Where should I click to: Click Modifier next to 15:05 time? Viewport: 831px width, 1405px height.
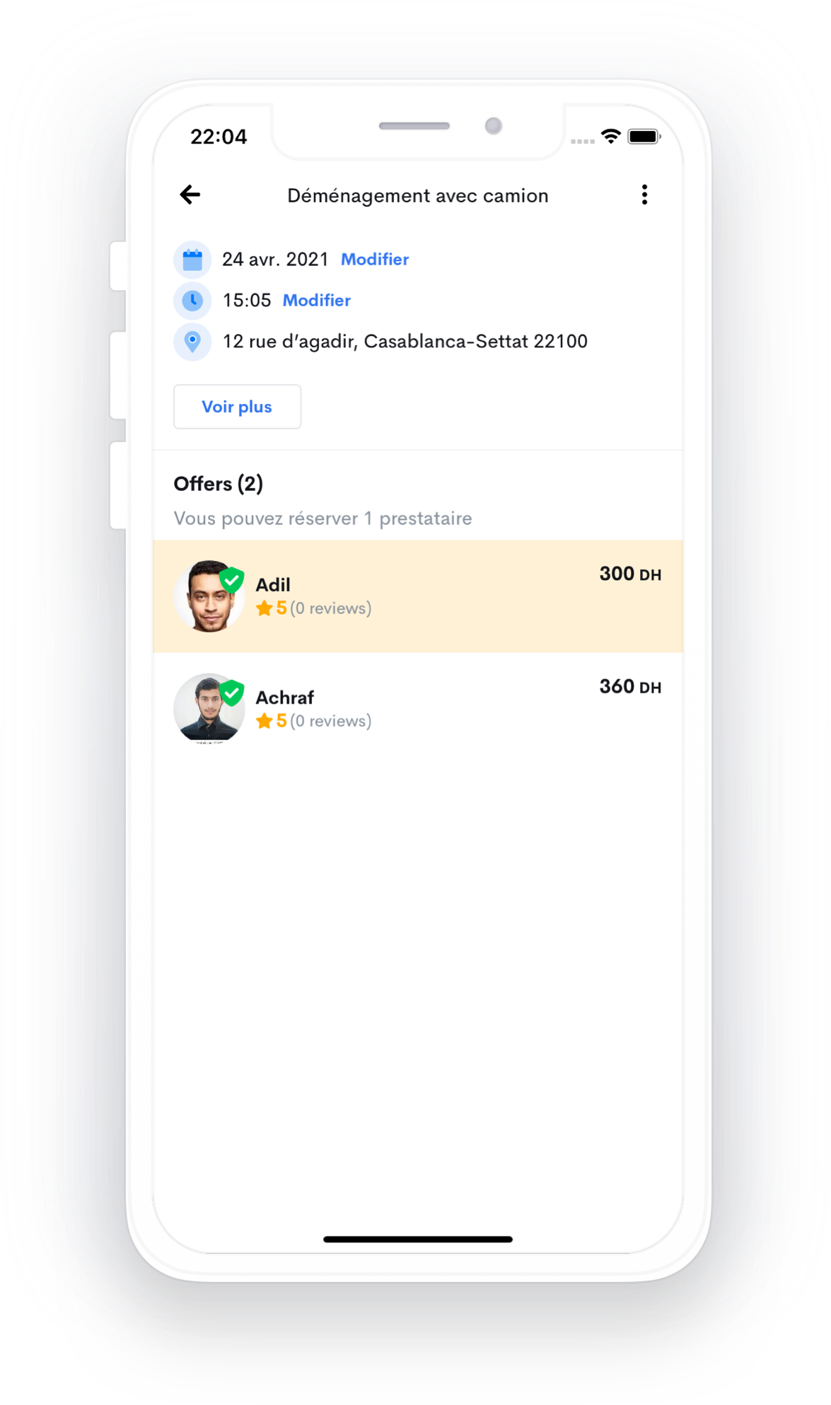(317, 301)
